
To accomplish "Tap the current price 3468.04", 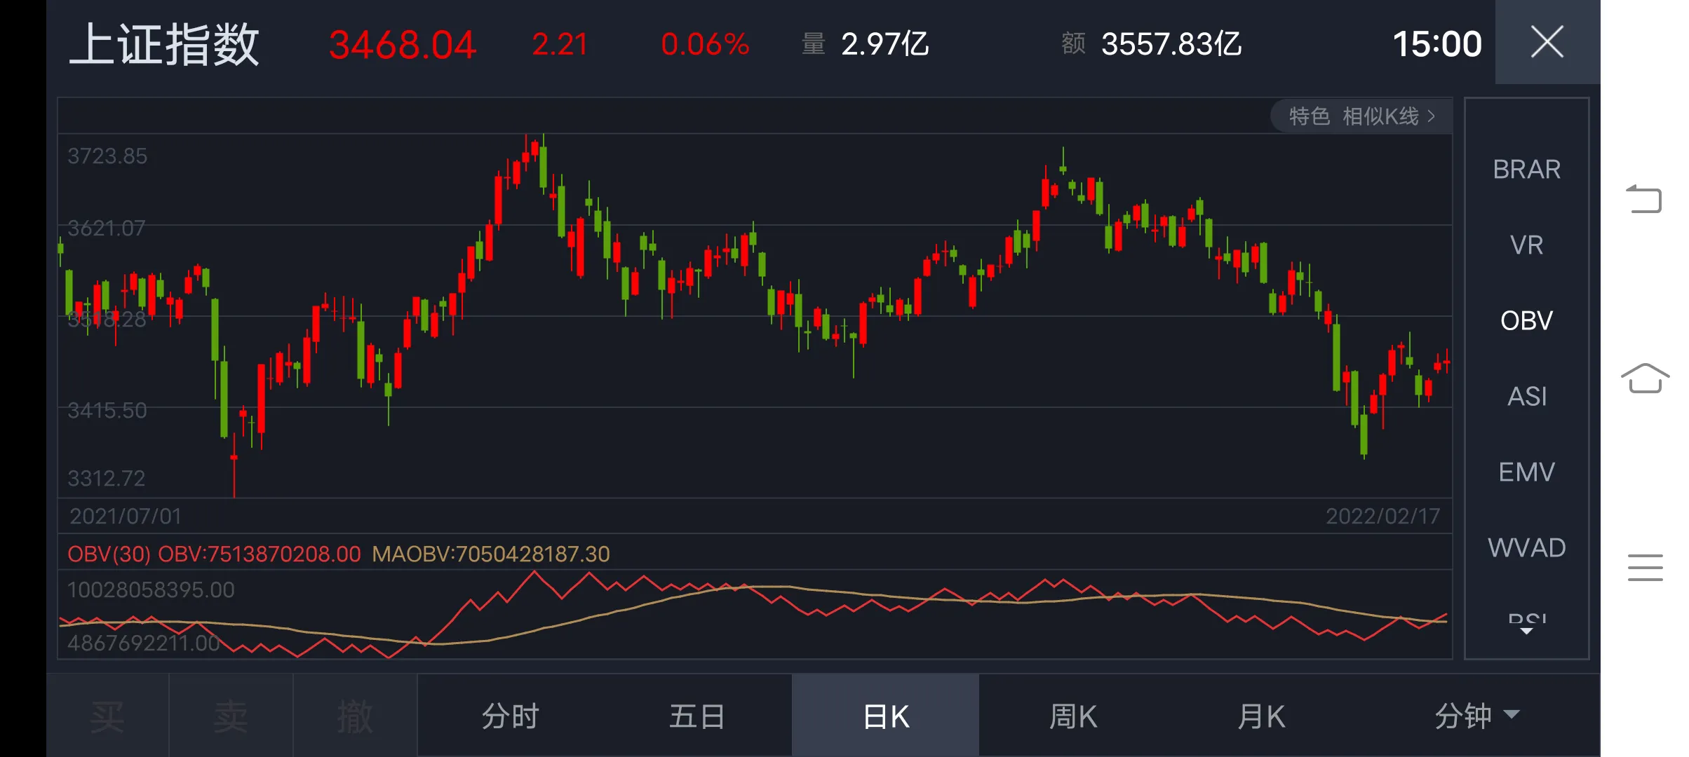I will (x=403, y=45).
